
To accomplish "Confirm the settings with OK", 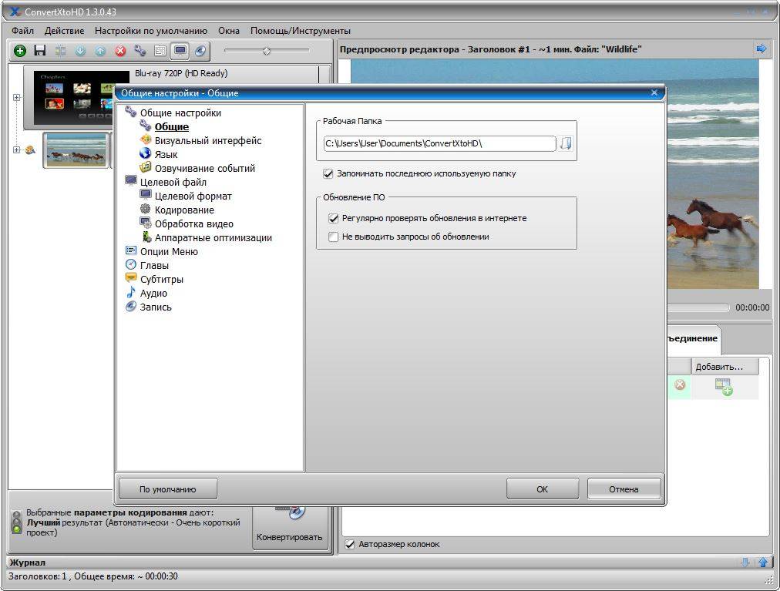I will click(x=542, y=489).
